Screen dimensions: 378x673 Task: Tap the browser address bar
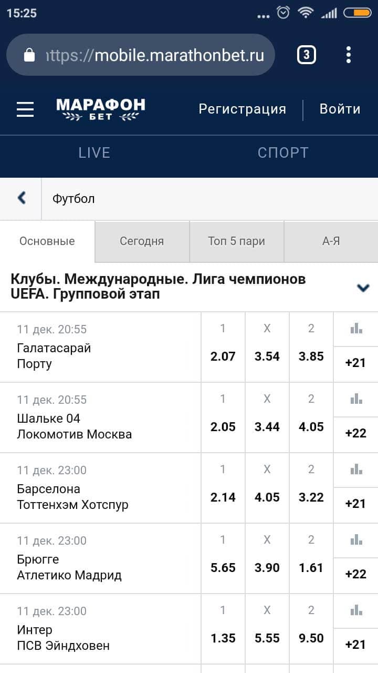pyautogui.click(x=141, y=55)
